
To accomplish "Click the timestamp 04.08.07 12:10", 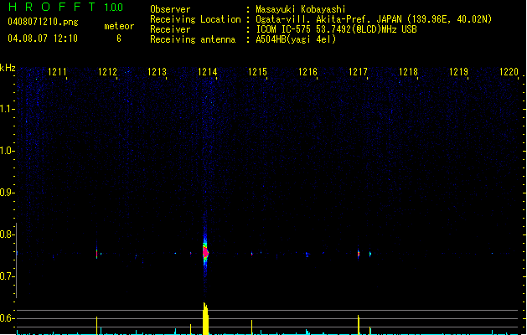I will point(43,39).
